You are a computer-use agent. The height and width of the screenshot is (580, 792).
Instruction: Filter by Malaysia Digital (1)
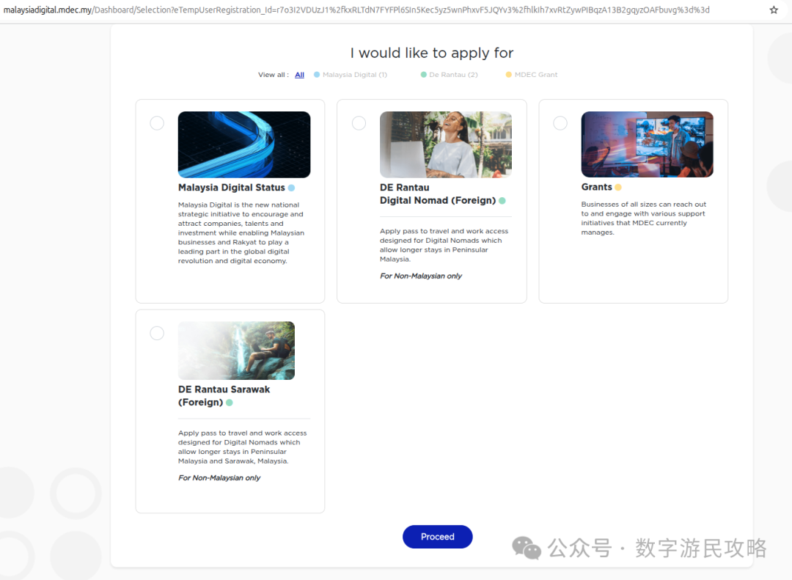tap(355, 75)
